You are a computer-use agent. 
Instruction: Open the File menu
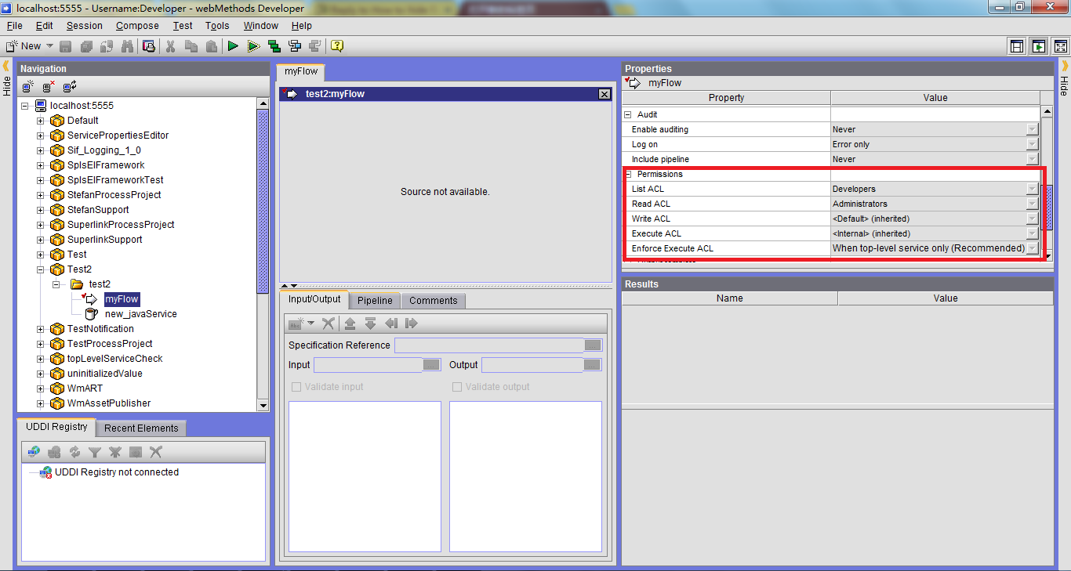point(14,26)
